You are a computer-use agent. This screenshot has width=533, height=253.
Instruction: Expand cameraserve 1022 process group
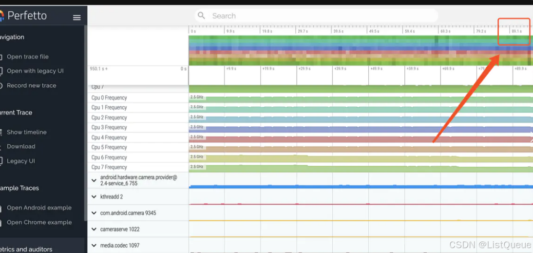point(94,229)
